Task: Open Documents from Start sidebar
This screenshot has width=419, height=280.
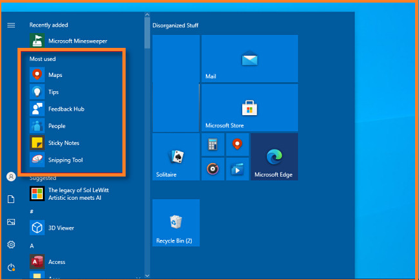Action: tap(11, 199)
